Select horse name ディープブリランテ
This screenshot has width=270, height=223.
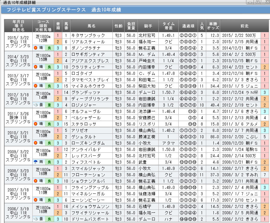[90, 99]
